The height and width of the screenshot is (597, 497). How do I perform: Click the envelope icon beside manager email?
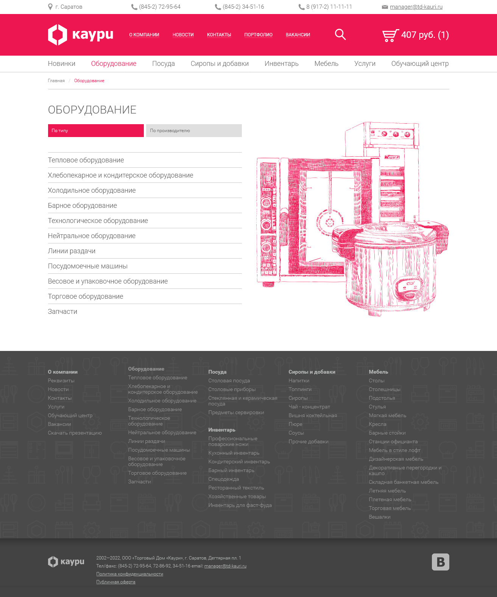pyautogui.click(x=385, y=7)
